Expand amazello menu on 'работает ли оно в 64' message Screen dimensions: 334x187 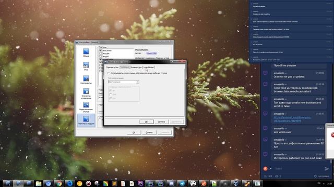pos(285,155)
